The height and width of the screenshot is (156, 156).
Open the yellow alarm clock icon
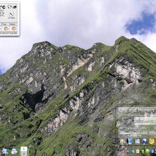click(152, 142)
